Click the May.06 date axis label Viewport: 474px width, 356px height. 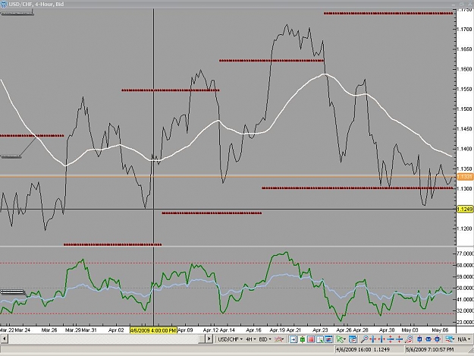click(440, 330)
